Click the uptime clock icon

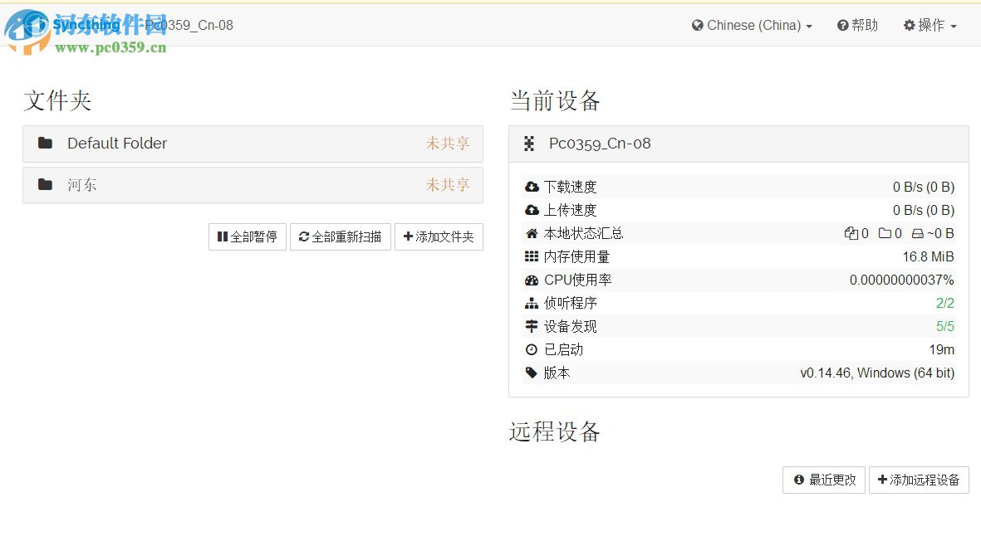(x=532, y=349)
